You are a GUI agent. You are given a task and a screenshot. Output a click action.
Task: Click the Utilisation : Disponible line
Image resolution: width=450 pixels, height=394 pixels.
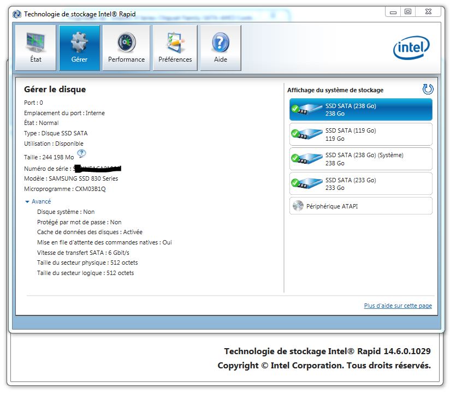tap(54, 144)
